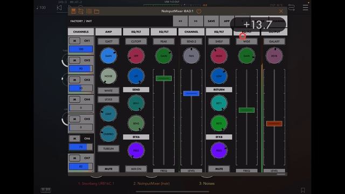Open the SEND 2 channel selector
Viewport: 345px width, 194px height.
point(191,41)
